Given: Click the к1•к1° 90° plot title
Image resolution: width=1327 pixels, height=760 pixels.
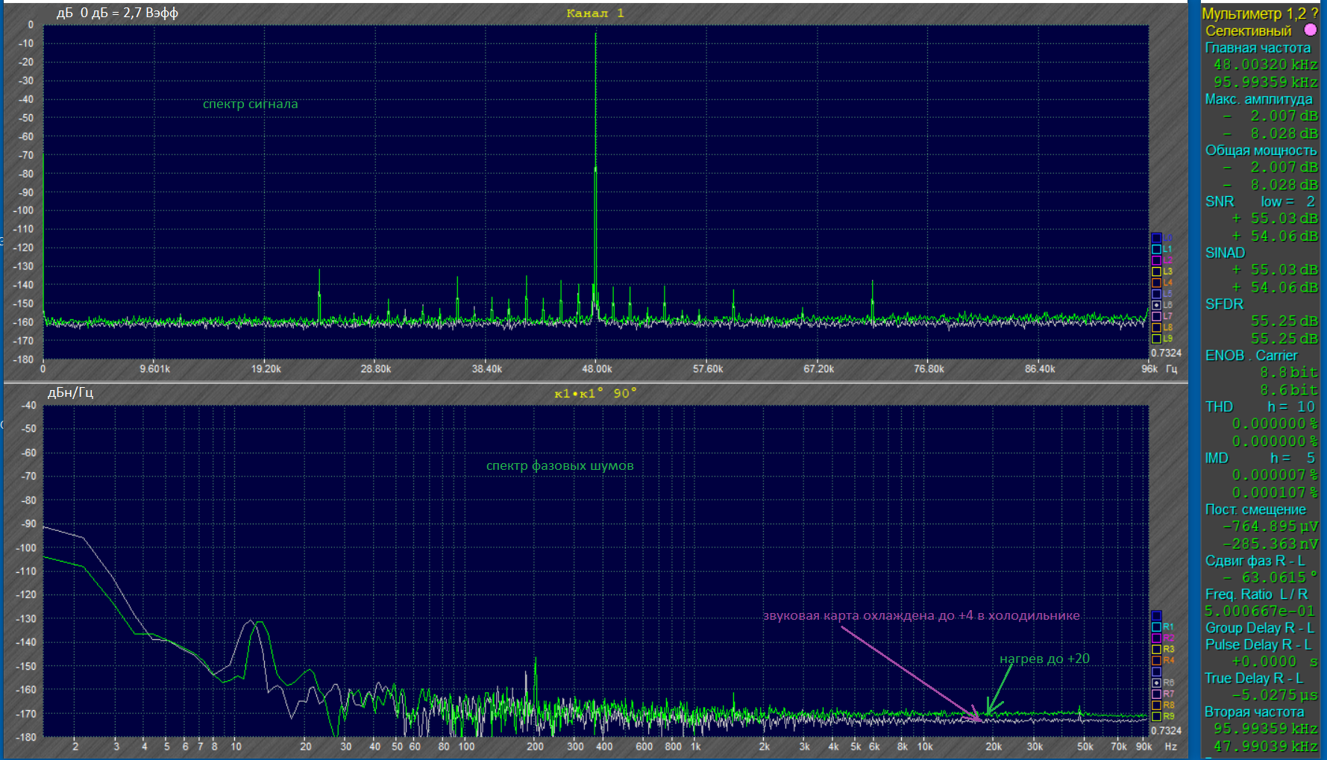Looking at the screenshot, I should point(595,394).
